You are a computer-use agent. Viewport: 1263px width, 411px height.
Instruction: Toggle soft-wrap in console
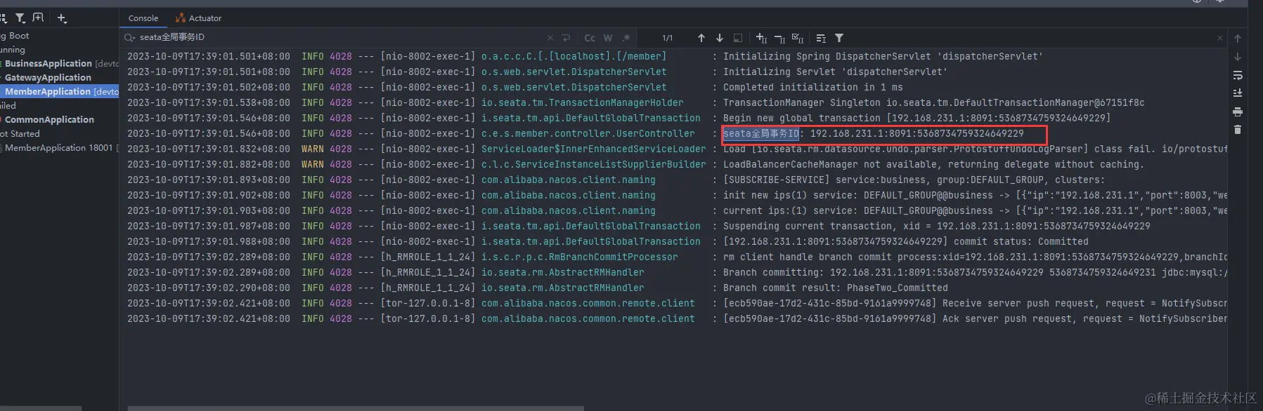coord(1238,75)
